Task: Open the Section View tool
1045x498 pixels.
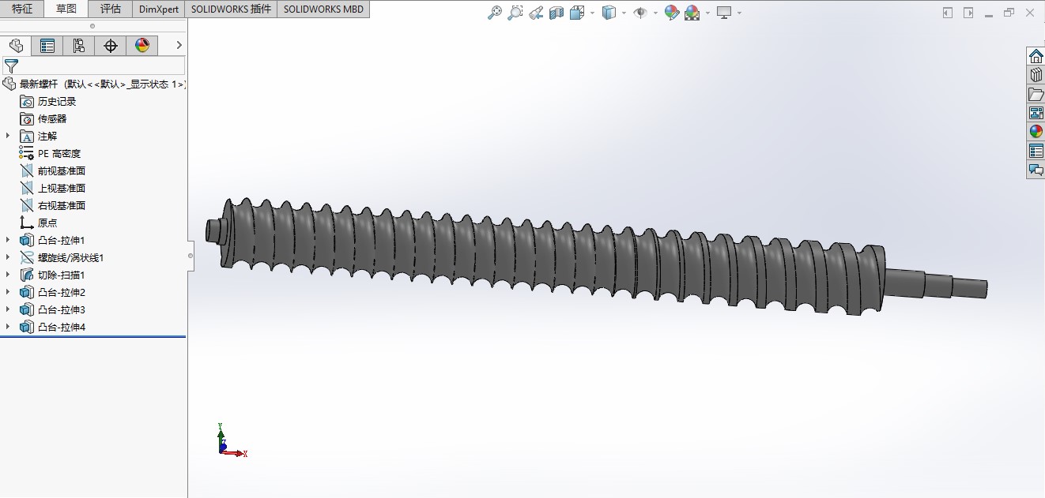Action: click(x=556, y=13)
